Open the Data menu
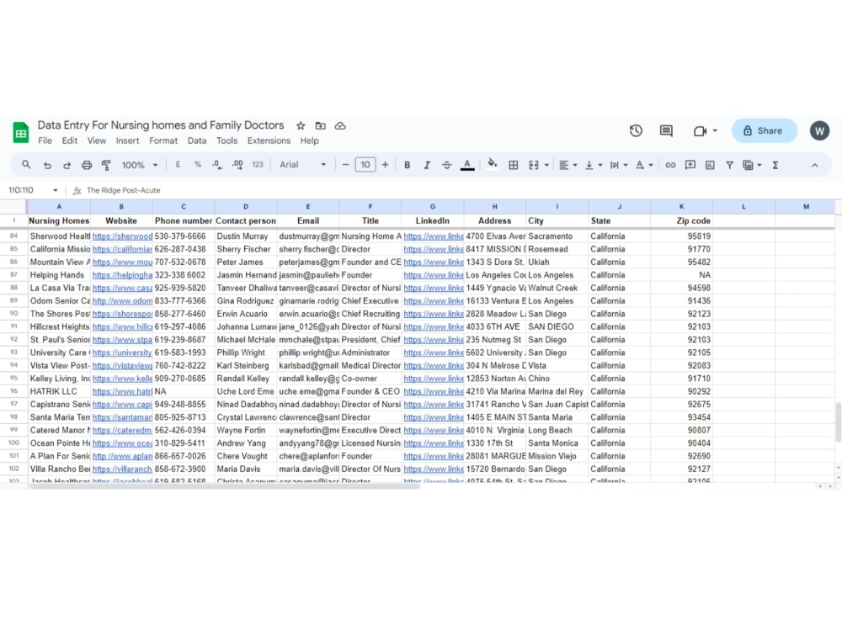This screenshot has width=842, height=631. 197,141
